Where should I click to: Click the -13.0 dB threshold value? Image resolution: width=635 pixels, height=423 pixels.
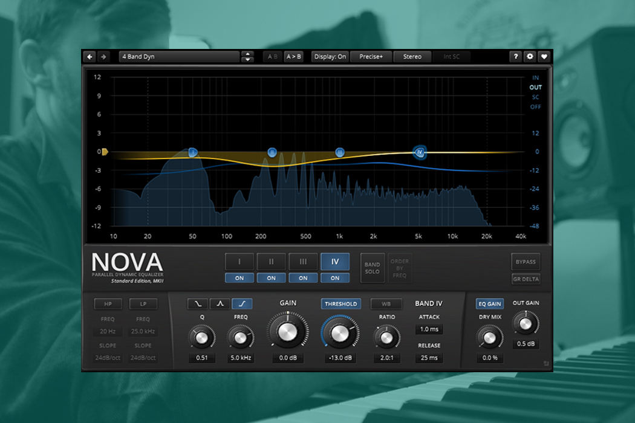[340, 358]
